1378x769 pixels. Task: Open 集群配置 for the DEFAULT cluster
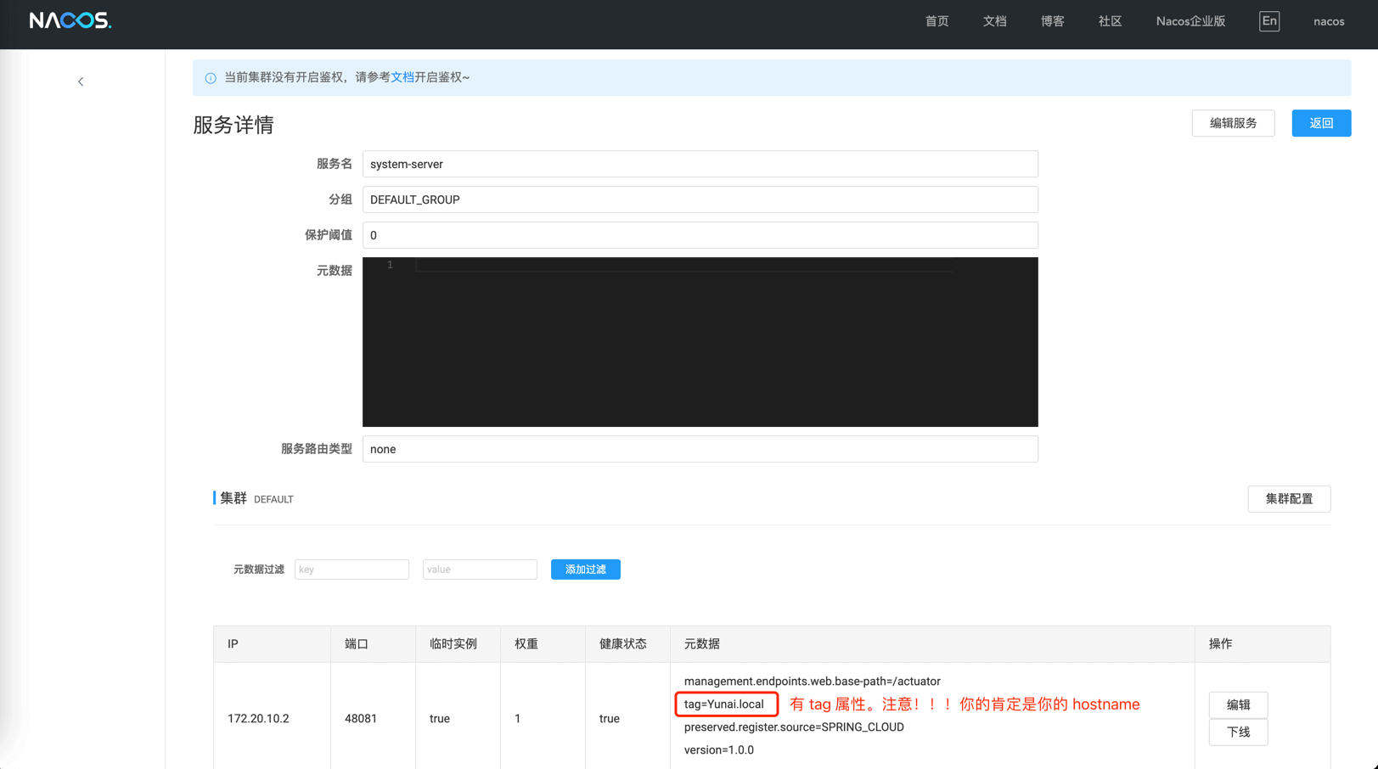pyautogui.click(x=1288, y=499)
